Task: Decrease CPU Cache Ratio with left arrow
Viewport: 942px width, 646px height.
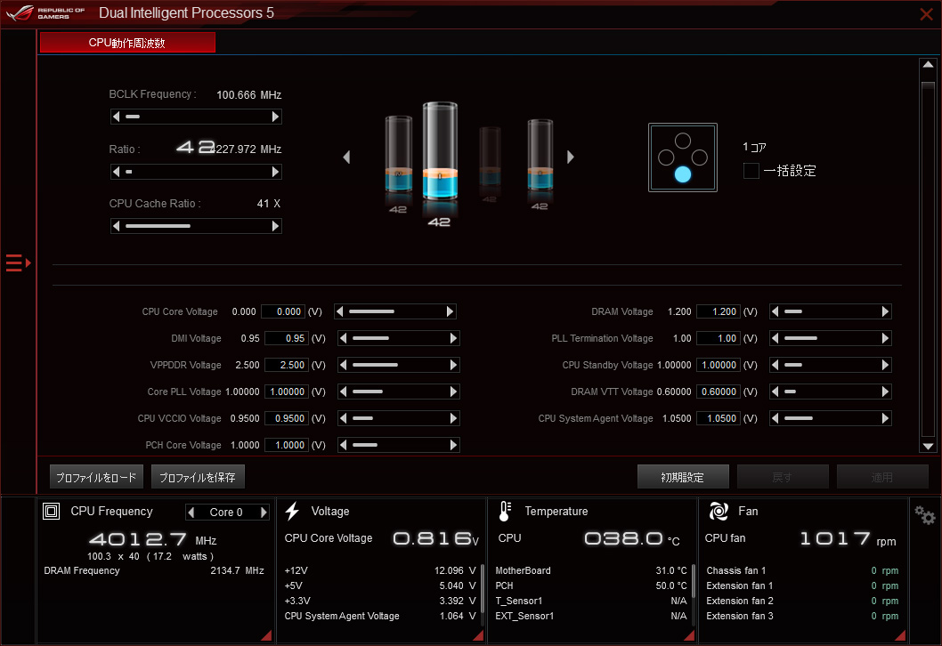Action: pos(116,226)
